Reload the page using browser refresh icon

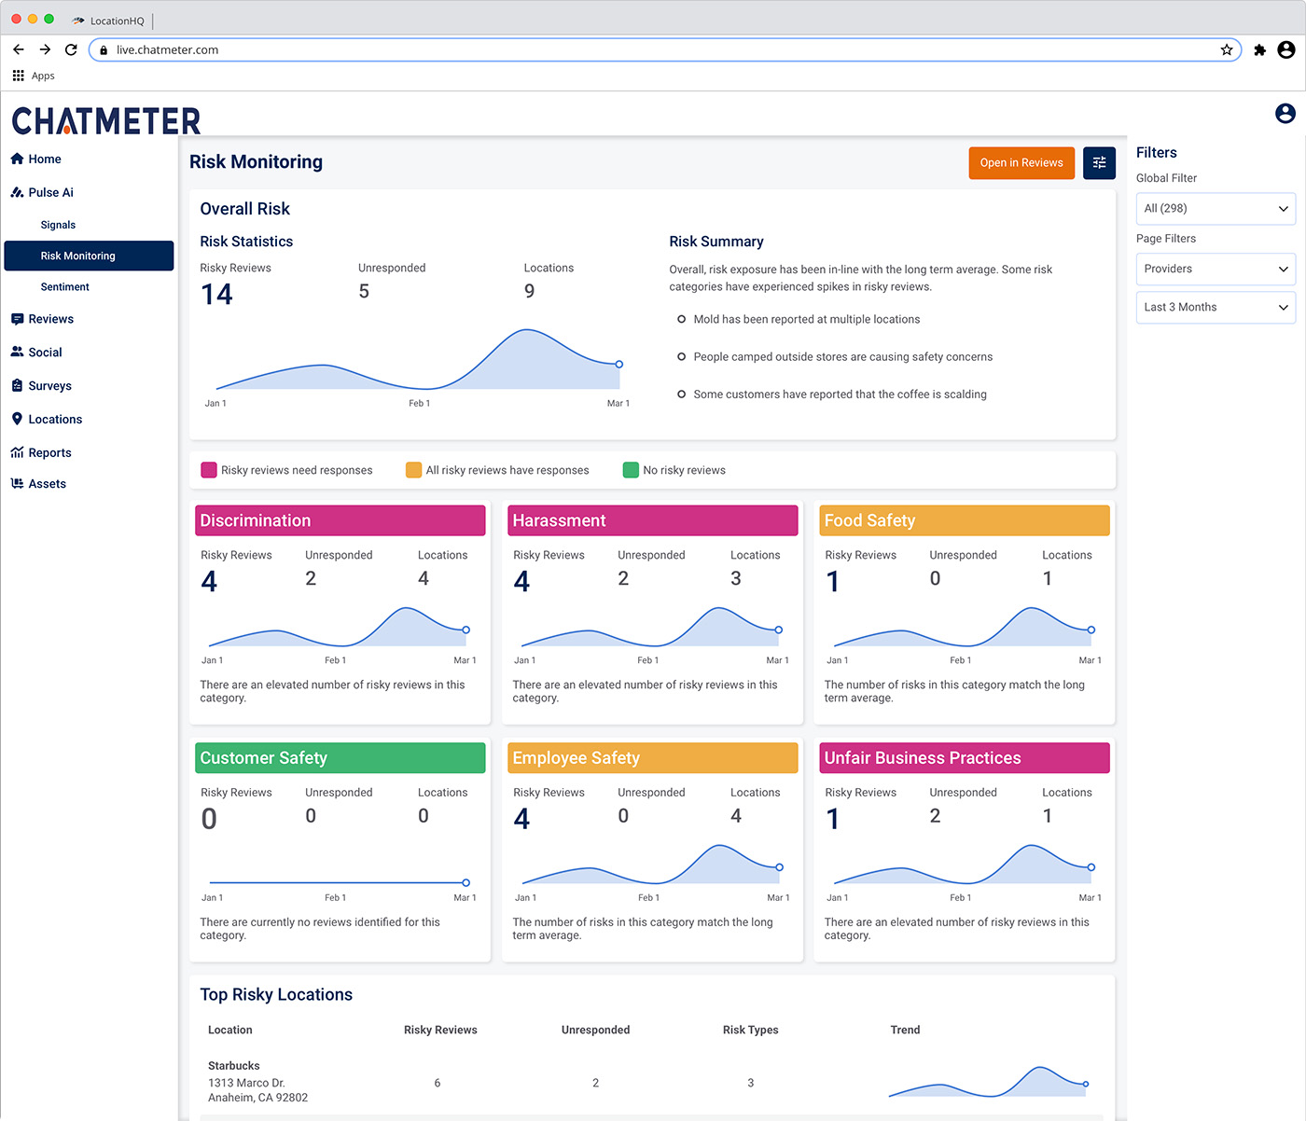click(x=71, y=50)
